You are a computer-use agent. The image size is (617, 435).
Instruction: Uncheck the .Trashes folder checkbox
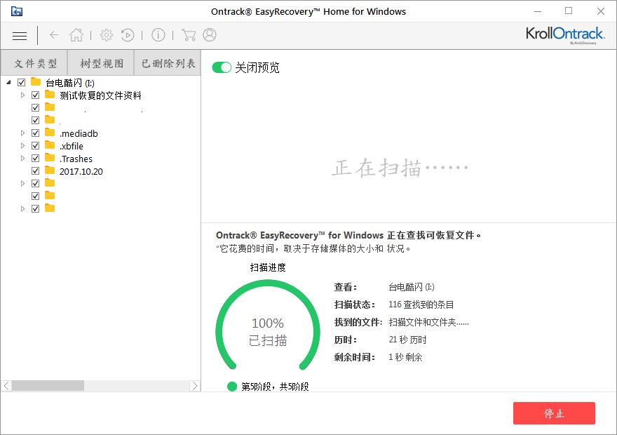(35, 158)
